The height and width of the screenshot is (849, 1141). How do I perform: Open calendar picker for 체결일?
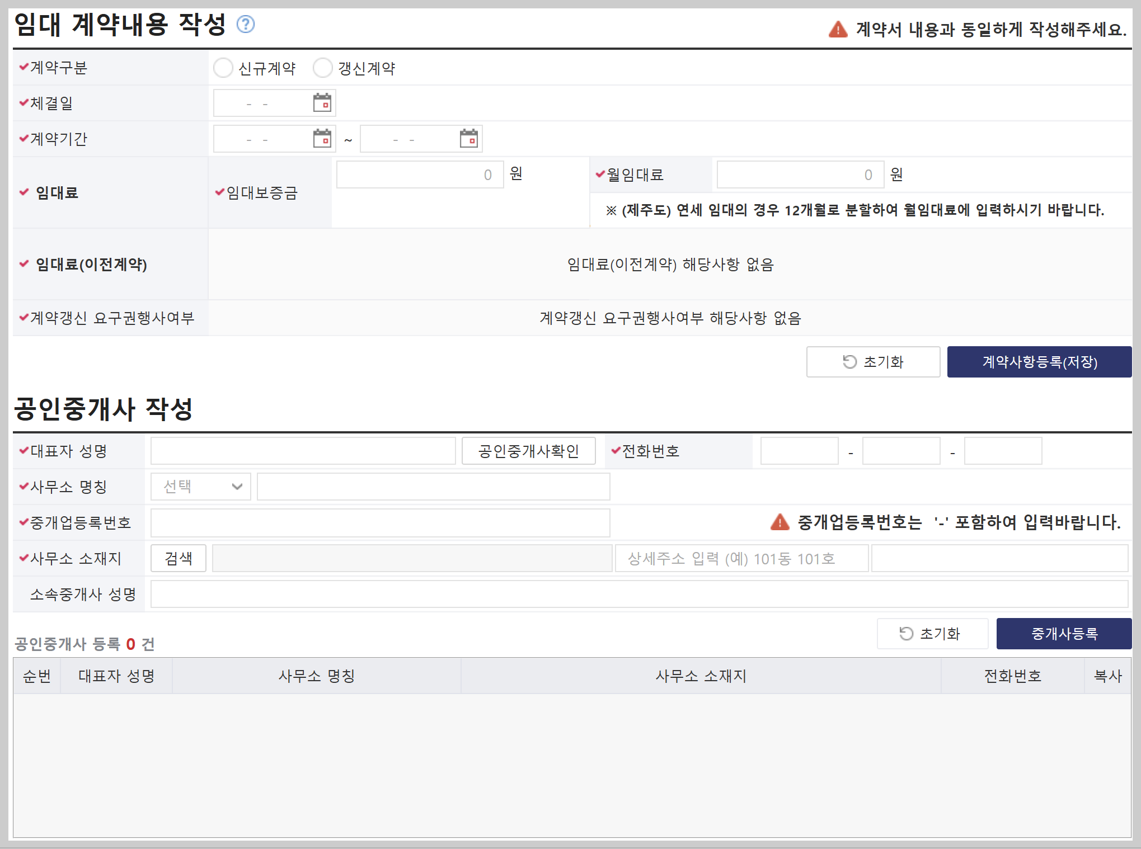pyautogui.click(x=322, y=103)
